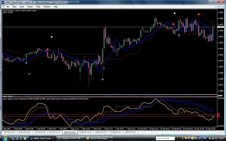Open the Help menu

[55, 6]
